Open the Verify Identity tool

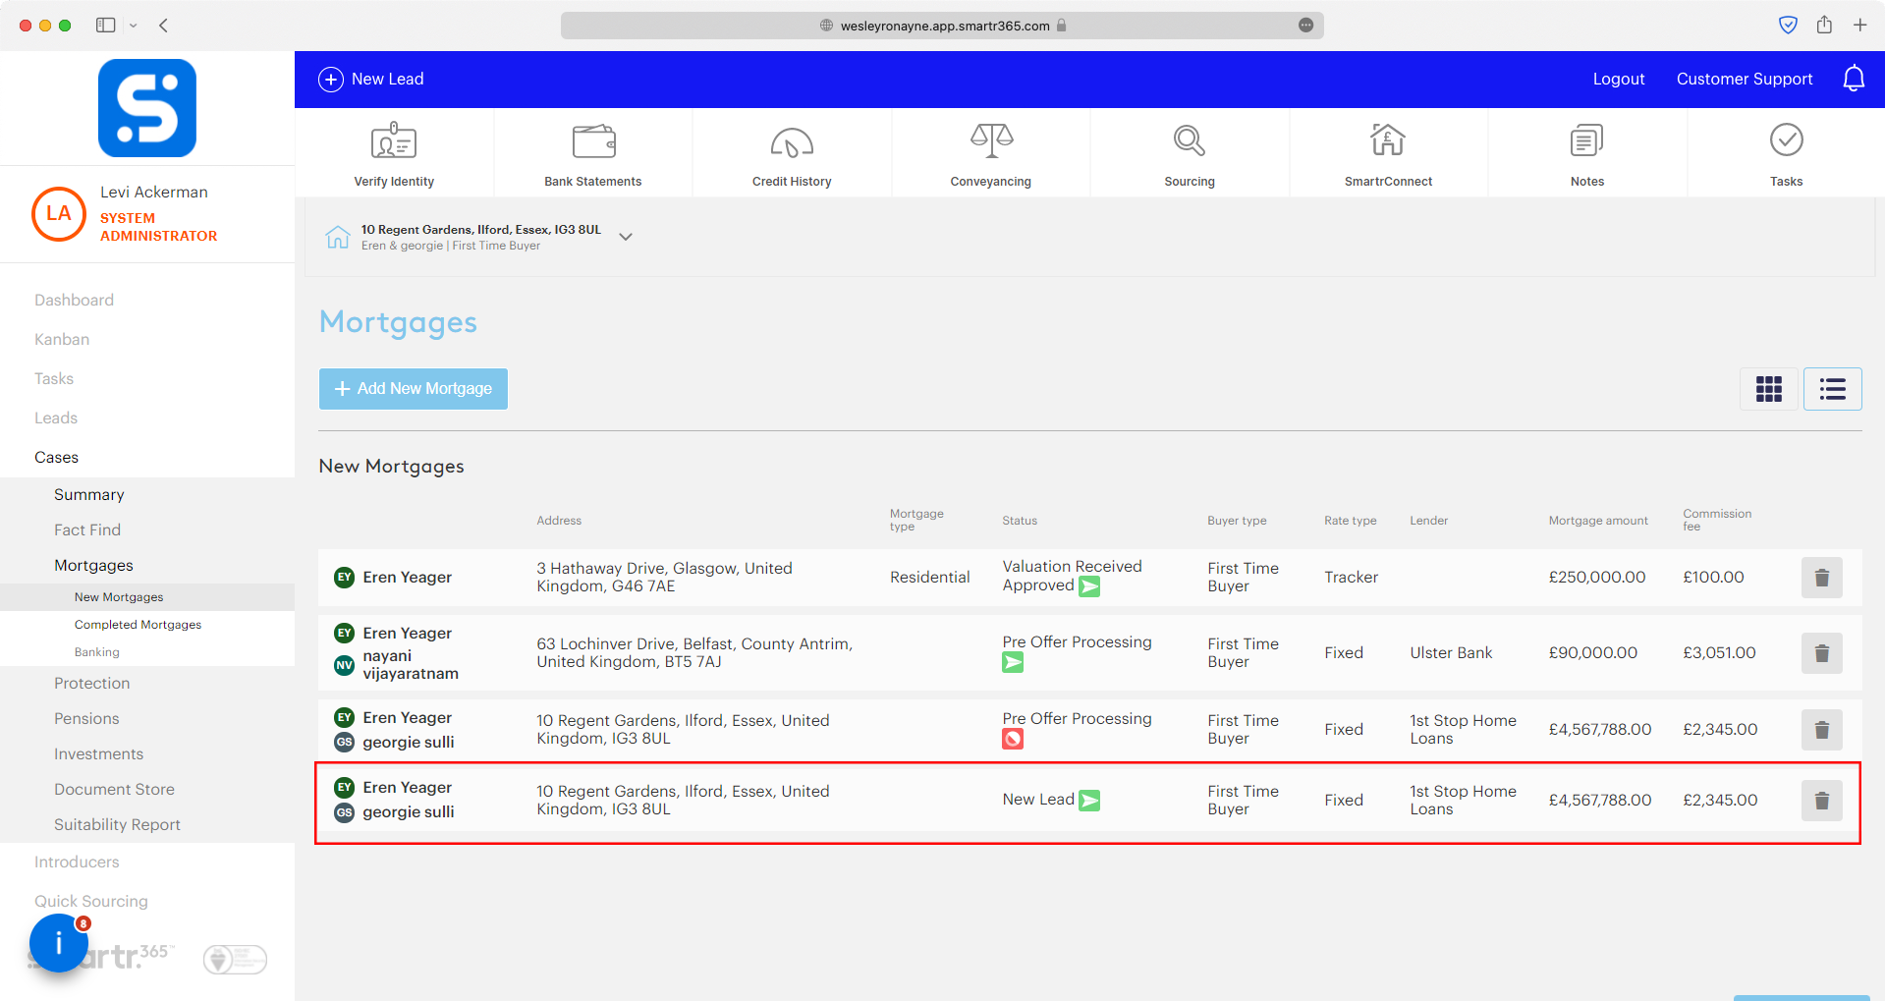pyautogui.click(x=394, y=153)
